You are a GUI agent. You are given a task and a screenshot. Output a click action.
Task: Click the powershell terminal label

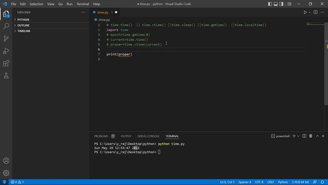click(280, 136)
